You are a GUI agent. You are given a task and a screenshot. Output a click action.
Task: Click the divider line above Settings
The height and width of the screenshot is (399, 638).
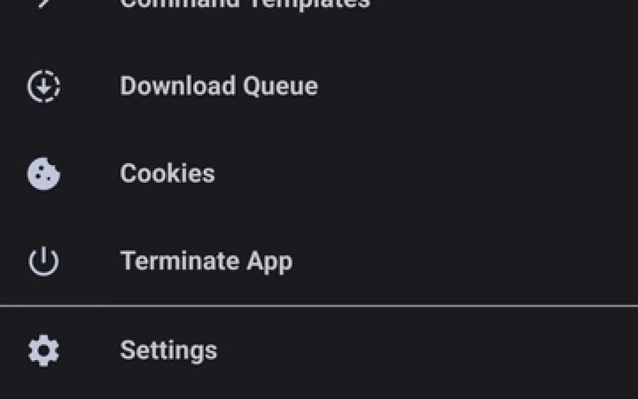point(319,305)
